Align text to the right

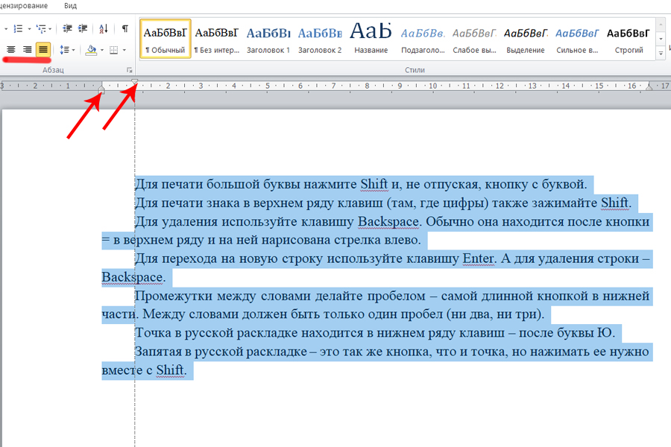(x=28, y=50)
